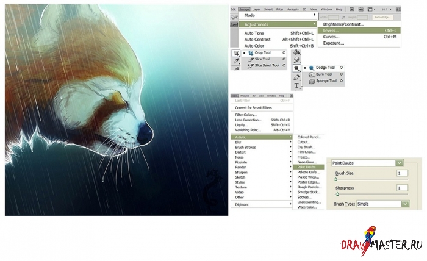Open the Layer menu

[256, 9]
